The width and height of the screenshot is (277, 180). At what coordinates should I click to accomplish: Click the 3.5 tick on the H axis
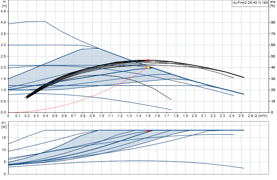3,34
